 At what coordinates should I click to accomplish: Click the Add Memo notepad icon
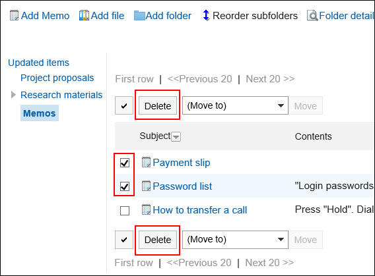click(14, 16)
